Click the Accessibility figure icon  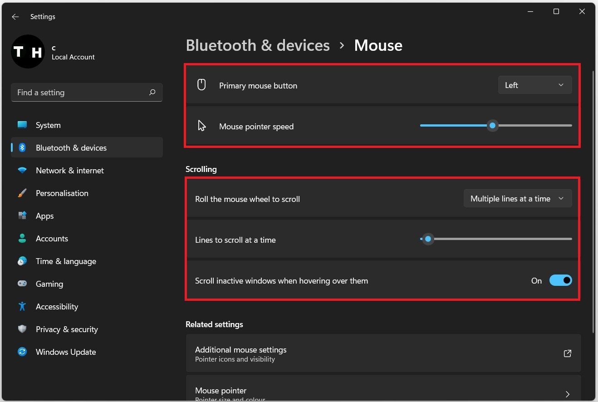[x=22, y=306]
